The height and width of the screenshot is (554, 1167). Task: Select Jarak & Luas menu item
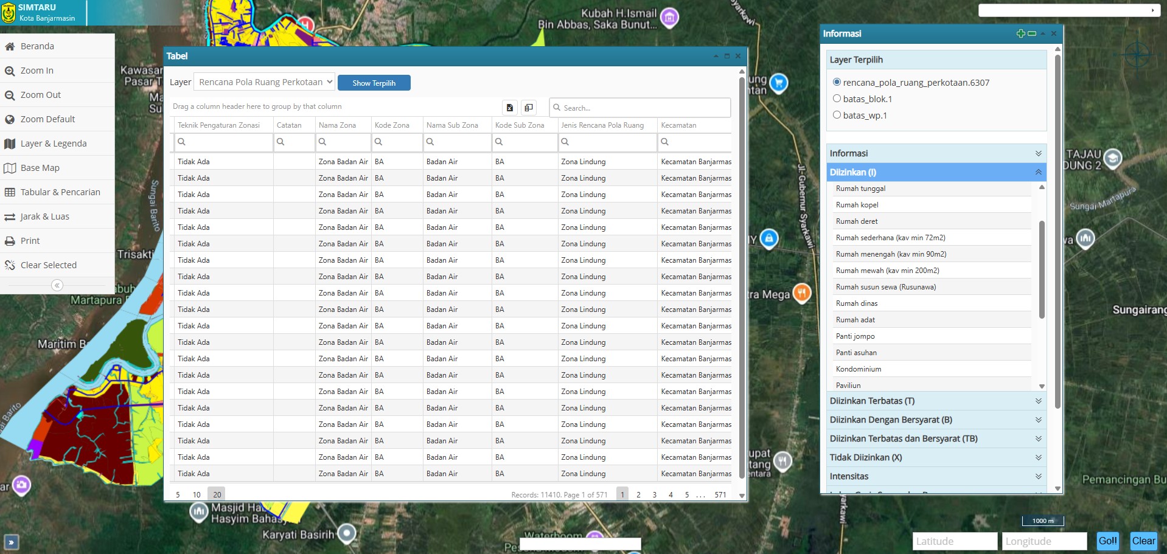[44, 216]
